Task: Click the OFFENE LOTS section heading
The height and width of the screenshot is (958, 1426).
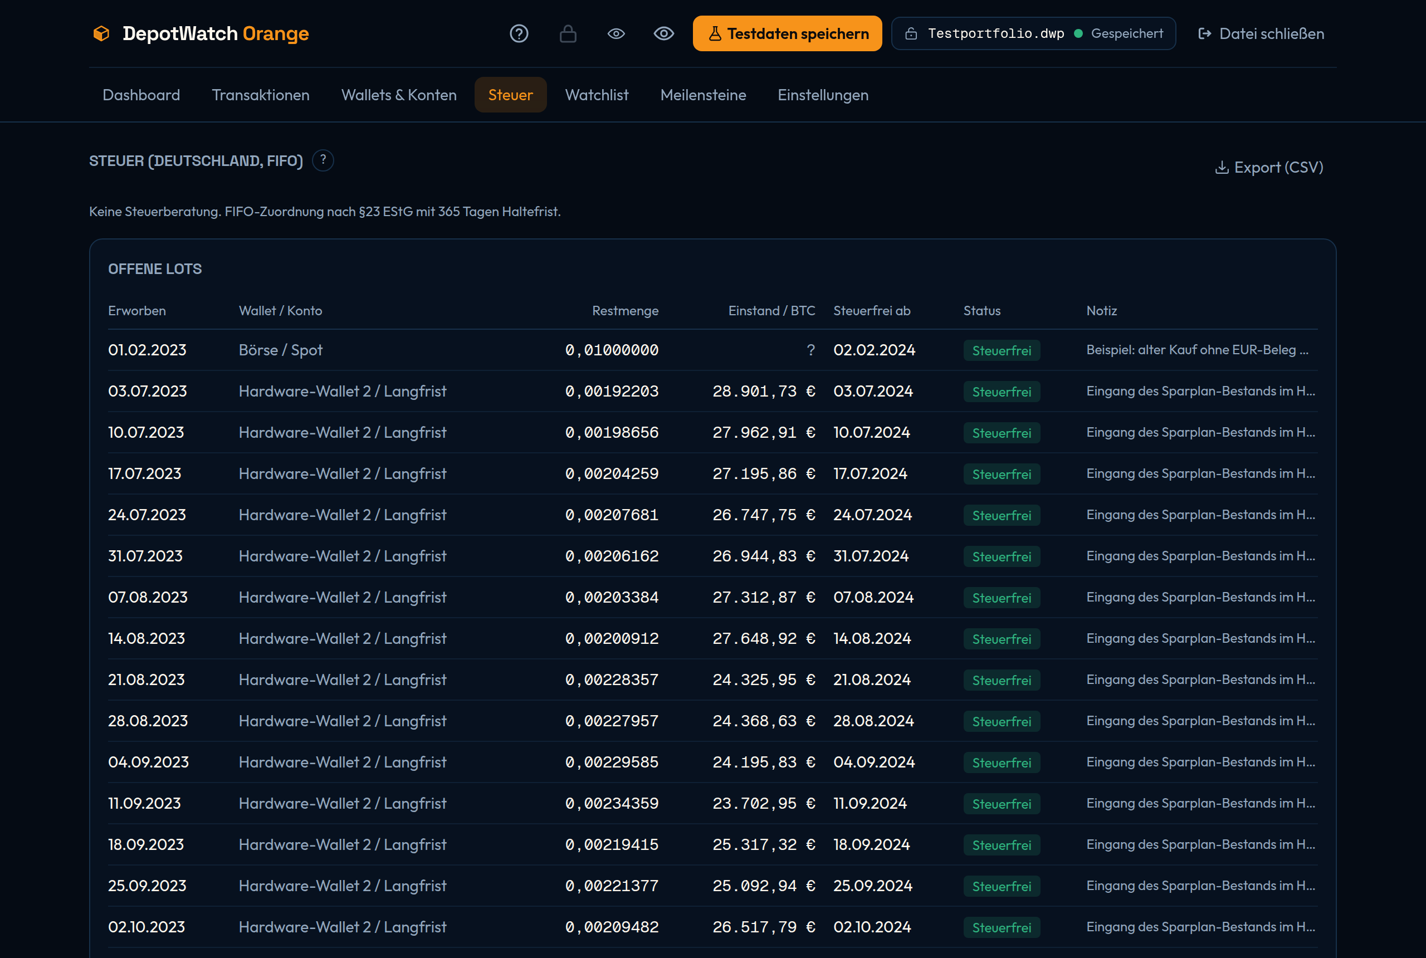Action: coord(155,269)
